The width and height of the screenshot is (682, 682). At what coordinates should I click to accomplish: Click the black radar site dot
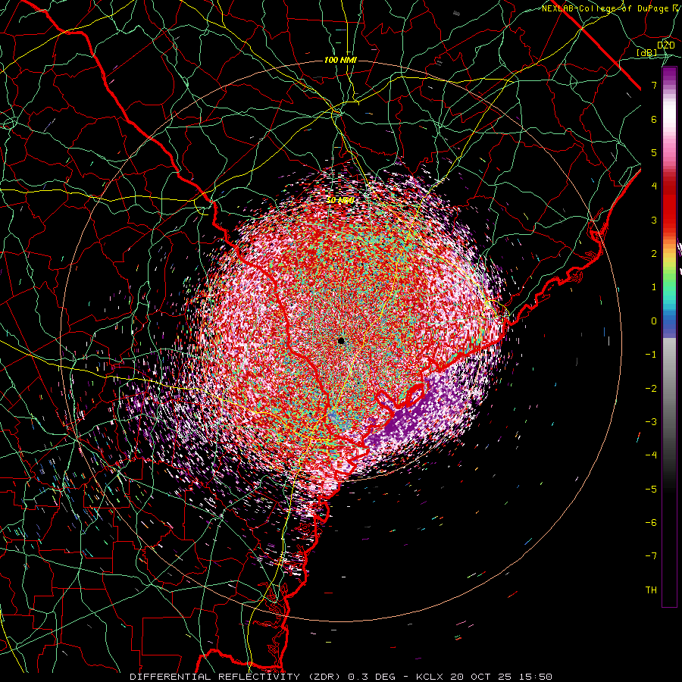341,340
